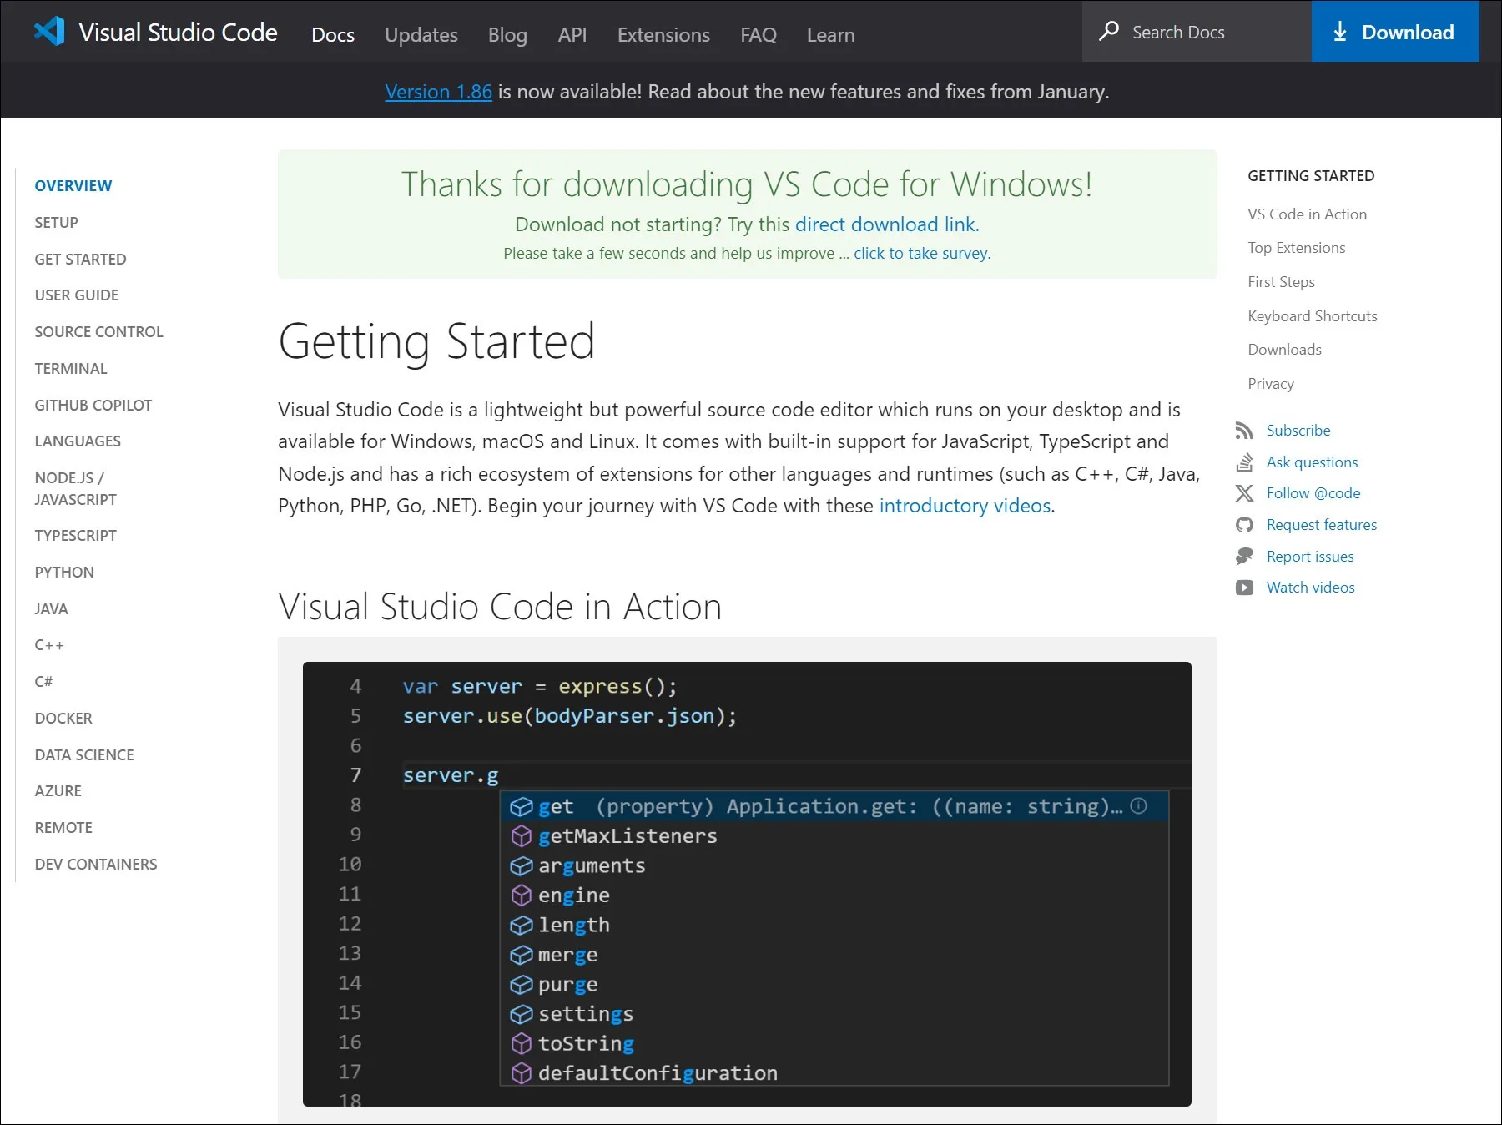
Task: Click the info icon on the get suggestion
Action: click(x=1138, y=805)
